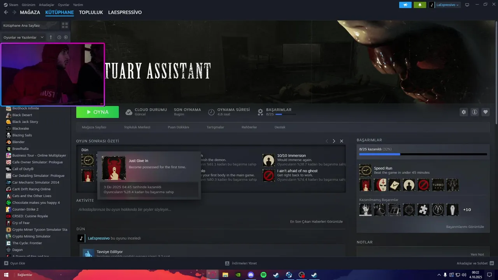Switch to Big Picture mode via the monitor icon
Screen dimensions: 498x280
point(467,5)
